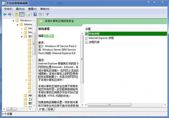Click tree pane scroll down arrow

pos(34,105)
